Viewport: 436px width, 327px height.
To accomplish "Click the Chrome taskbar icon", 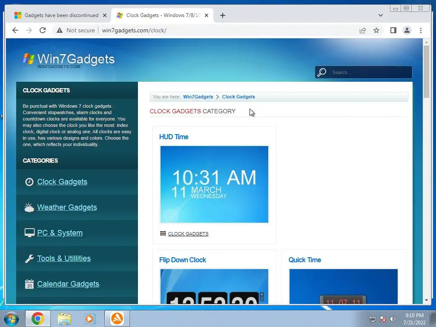I will coord(38,318).
